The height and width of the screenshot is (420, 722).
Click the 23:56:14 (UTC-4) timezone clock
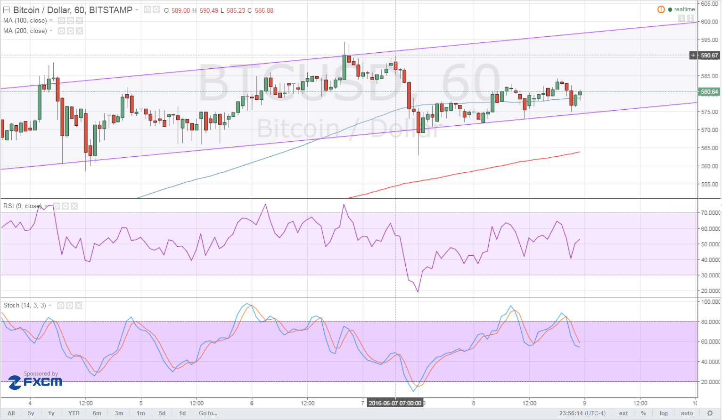click(583, 413)
